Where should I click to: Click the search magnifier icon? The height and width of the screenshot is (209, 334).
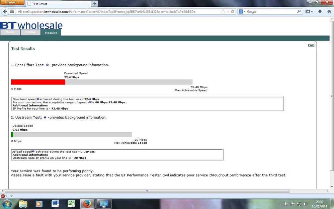(x=299, y=11)
